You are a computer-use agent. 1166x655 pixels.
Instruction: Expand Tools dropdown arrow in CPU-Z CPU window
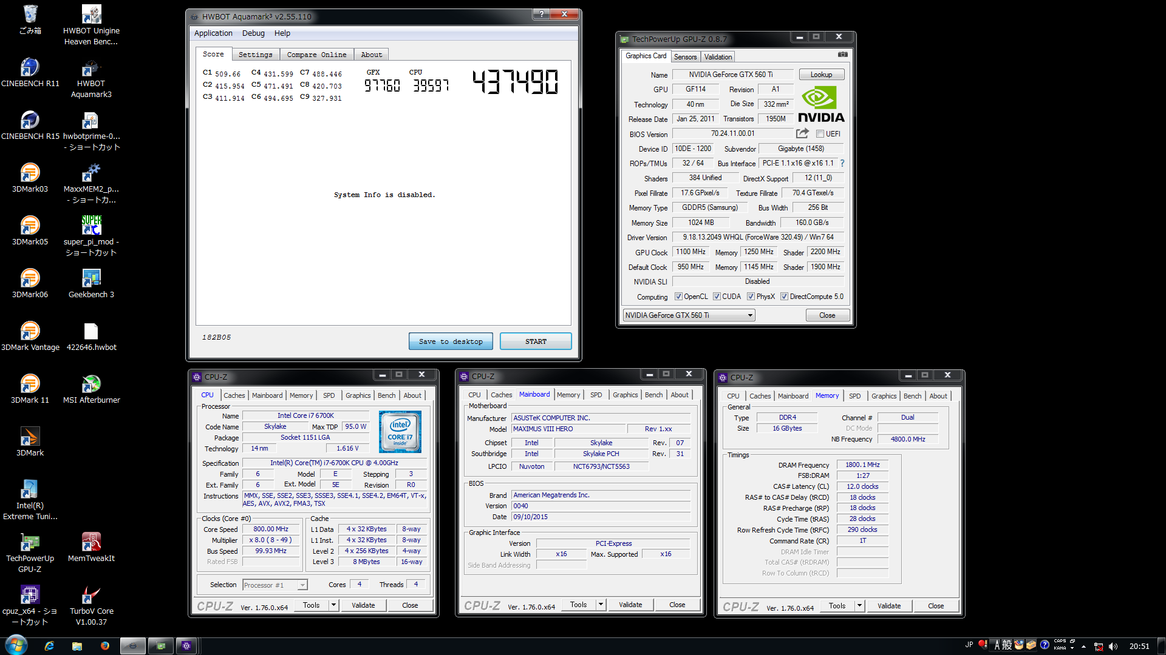click(333, 605)
